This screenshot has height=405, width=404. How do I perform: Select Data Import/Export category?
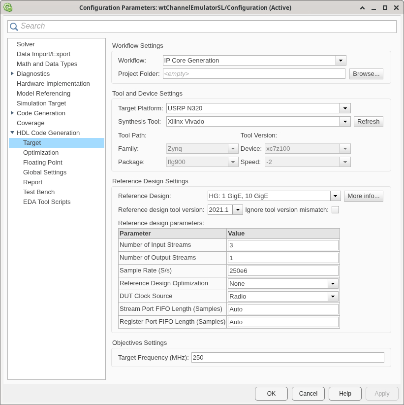[43, 54]
